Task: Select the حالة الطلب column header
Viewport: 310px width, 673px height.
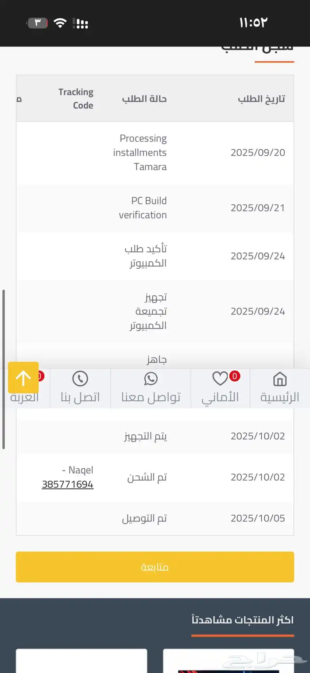Action: click(144, 98)
